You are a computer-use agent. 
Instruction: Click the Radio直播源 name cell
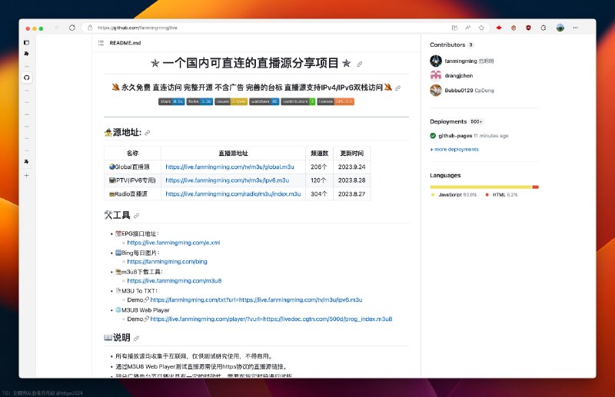(132, 194)
